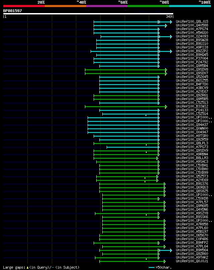Click the UniRef100_Q5Z645 label
This screenshot has height=270, width=214.
click(x=192, y=77)
